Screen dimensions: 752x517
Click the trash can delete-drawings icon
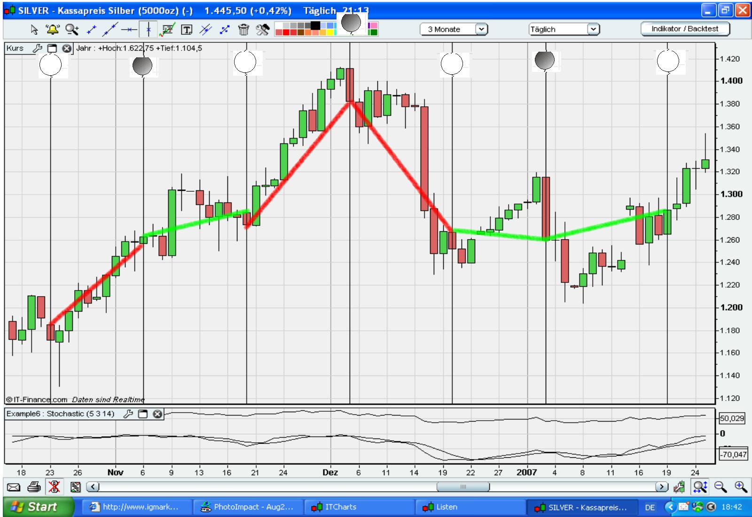[243, 30]
